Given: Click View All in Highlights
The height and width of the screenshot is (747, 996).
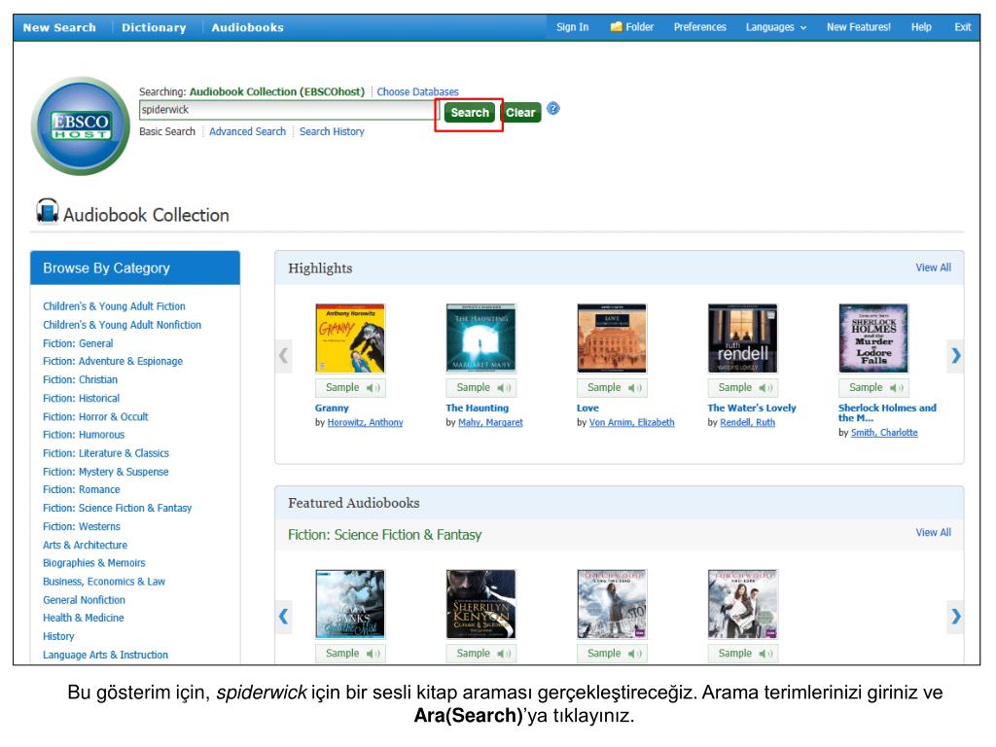Looking at the screenshot, I should coord(933,267).
